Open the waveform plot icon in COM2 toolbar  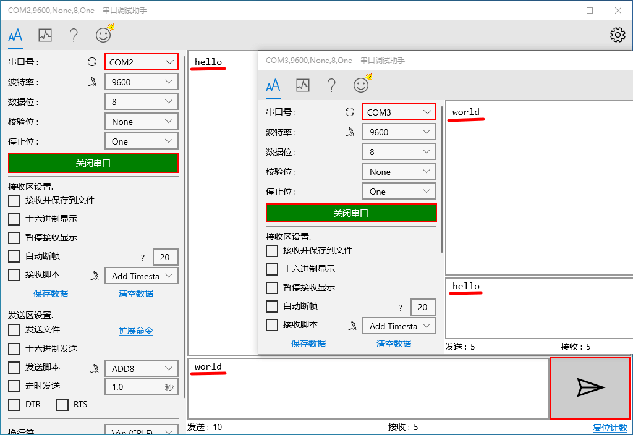(x=44, y=35)
